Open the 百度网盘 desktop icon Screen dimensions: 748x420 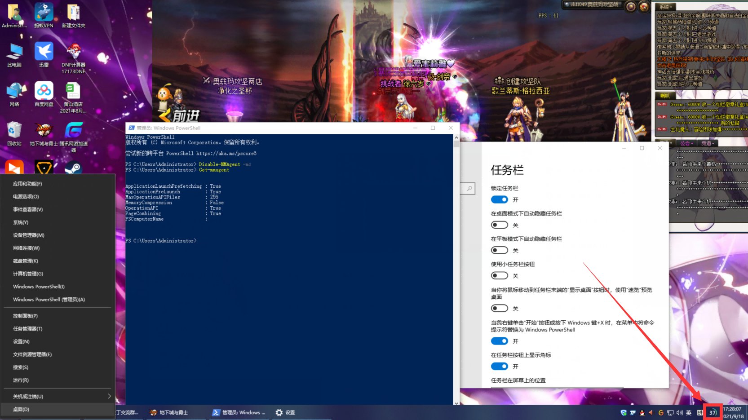(x=44, y=90)
